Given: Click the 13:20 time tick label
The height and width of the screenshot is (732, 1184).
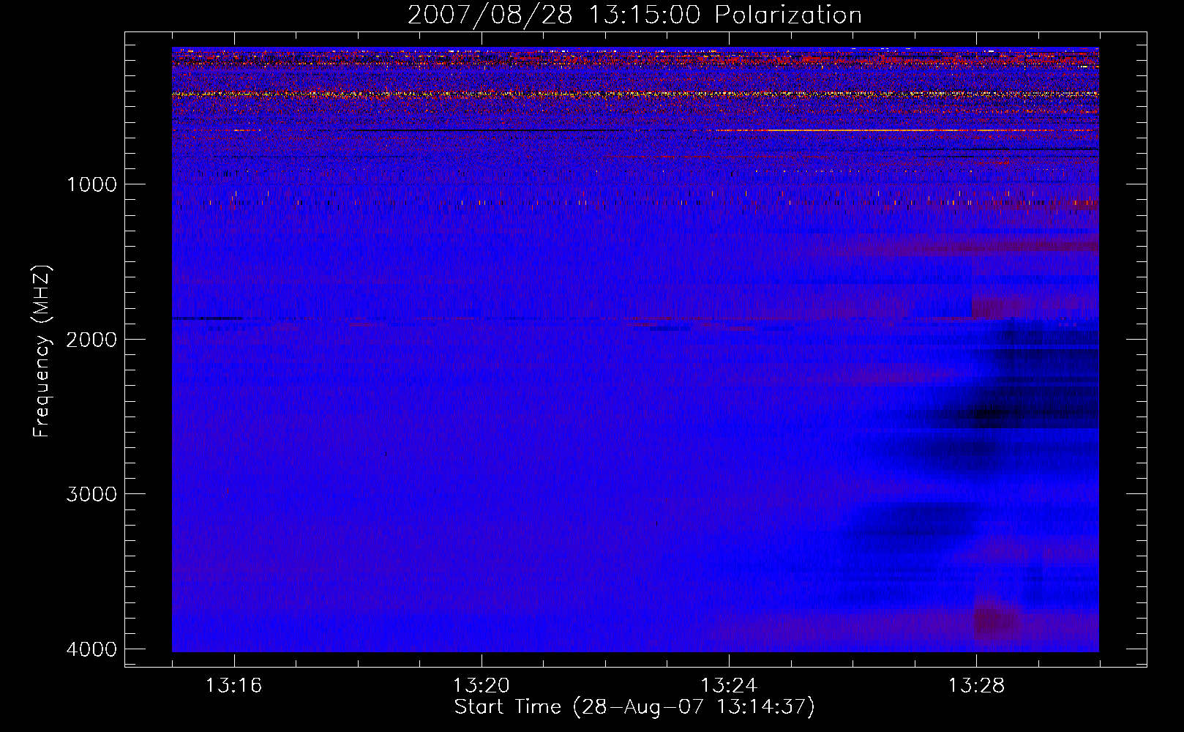Looking at the screenshot, I should pyautogui.click(x=481, y=686).
